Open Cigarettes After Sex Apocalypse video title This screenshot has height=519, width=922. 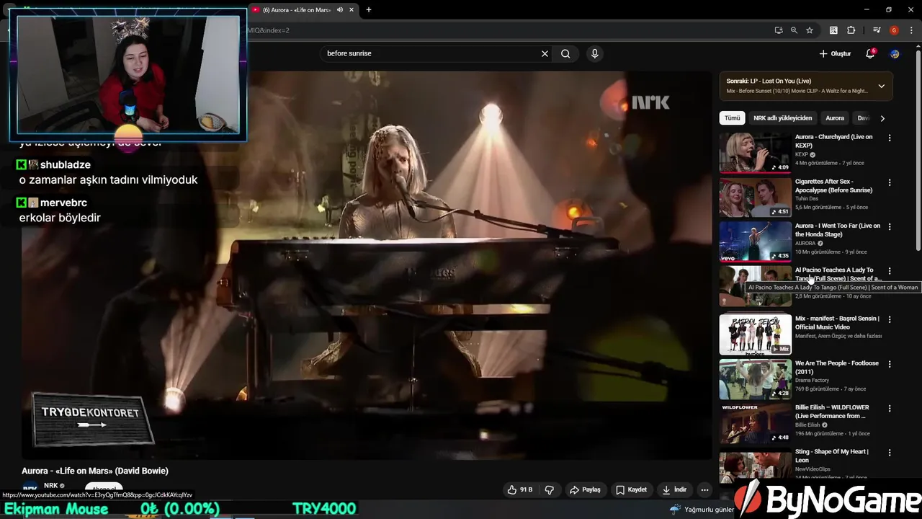click(833, 186)
